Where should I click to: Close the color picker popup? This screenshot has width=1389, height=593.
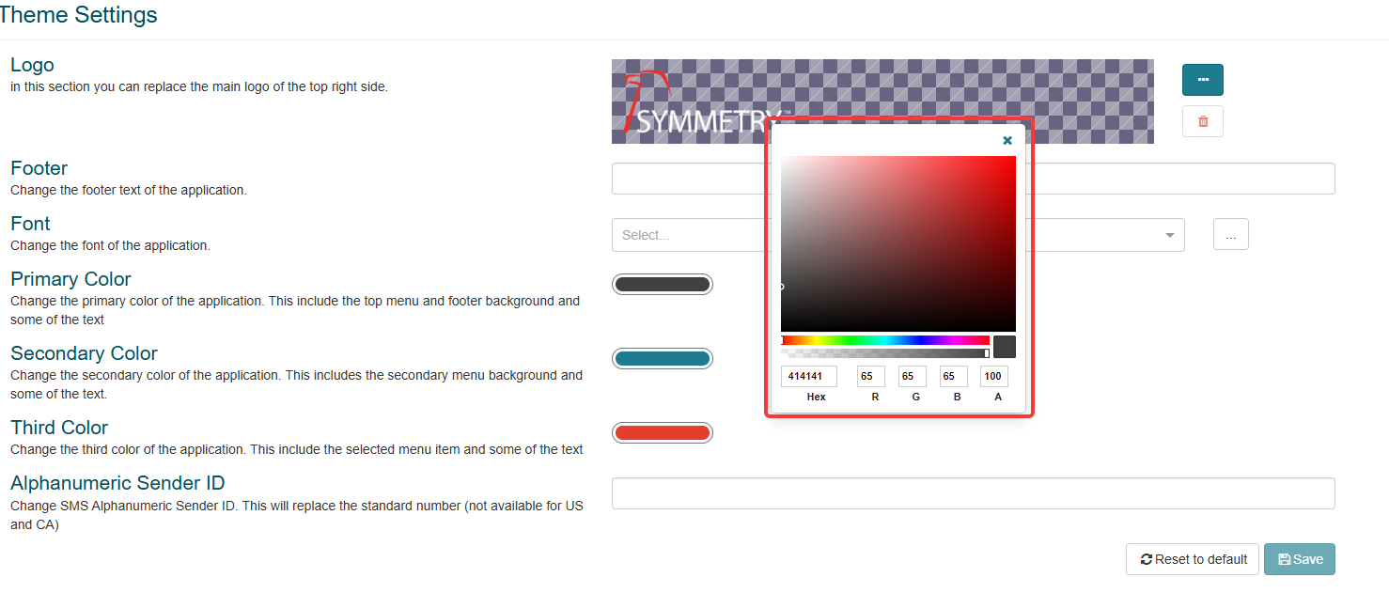[x=1007, y=140]
